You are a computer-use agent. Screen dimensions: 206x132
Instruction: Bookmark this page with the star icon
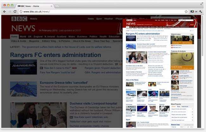pyautogui.click(x=186, y=12)
